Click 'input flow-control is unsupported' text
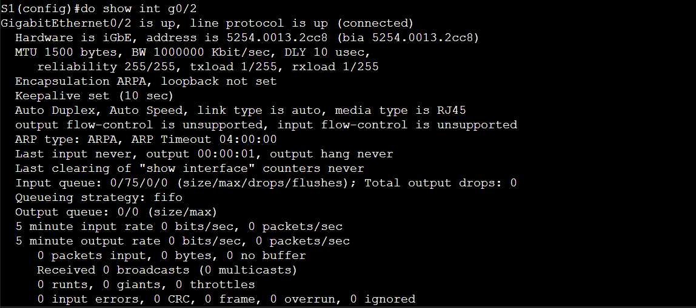The height and width of the screenshot is (308, 696). coord(397,125)
